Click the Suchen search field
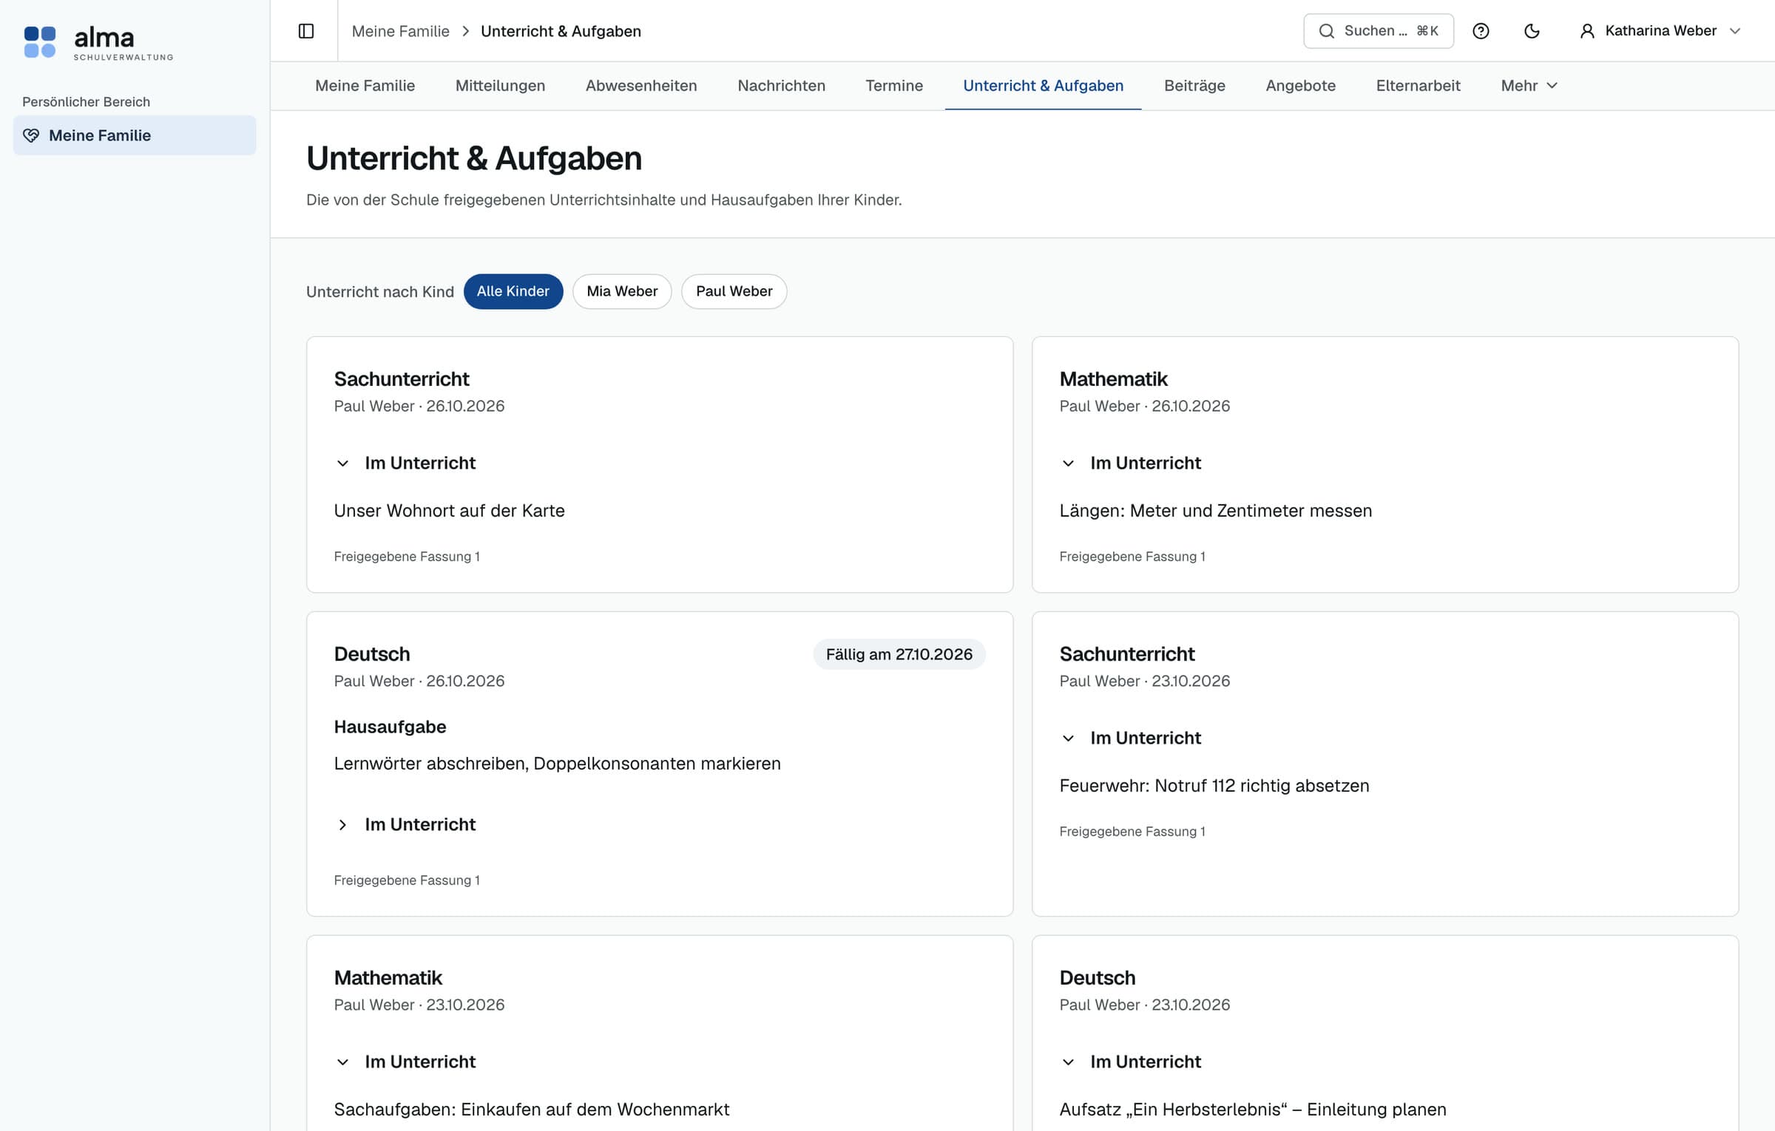 click(1379, 31)
